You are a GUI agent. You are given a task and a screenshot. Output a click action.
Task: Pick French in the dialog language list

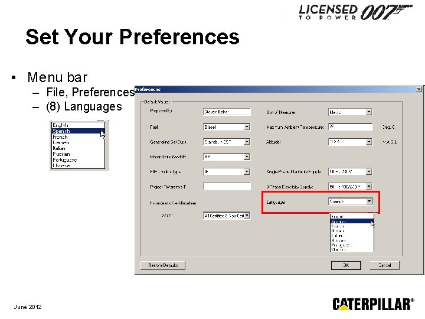pyautogui.click(x=352, y=226)
